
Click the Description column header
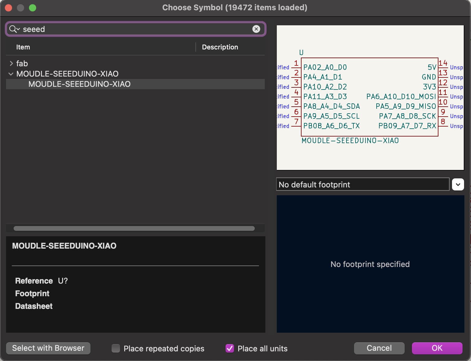pyautogui.click(x=220, y=47)
